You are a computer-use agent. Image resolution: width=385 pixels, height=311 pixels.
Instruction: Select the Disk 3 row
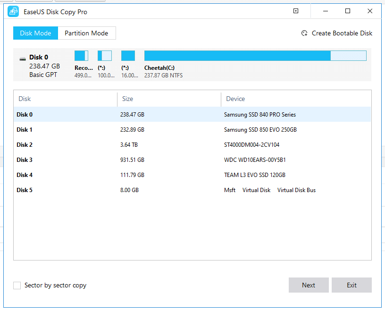pos(192,160)
